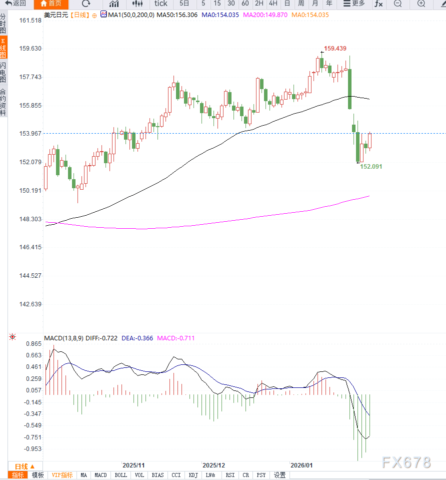Viewport: 446px width, 480px height.
Task: Select the candlestick chart icon
Action: pyautogui.click(x=137, y=4)
